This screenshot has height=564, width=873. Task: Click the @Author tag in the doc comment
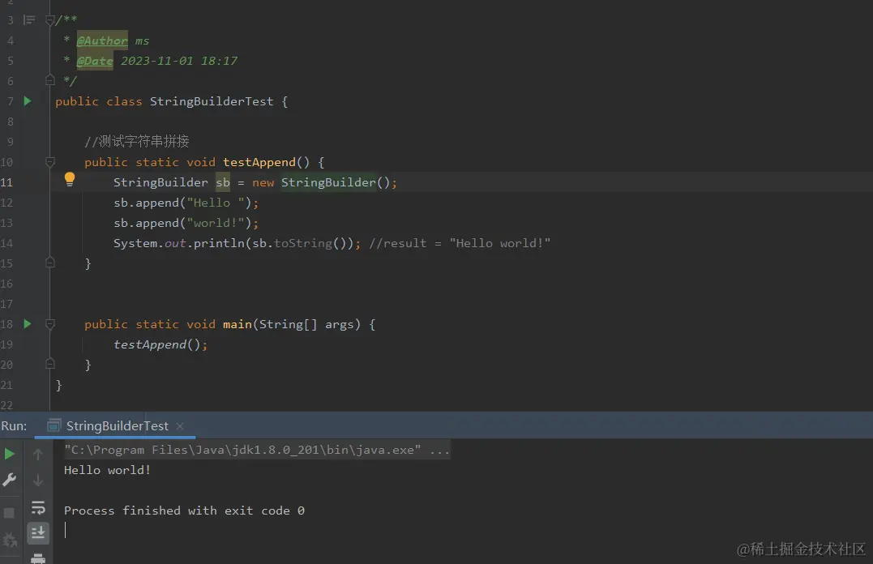point(102,41)
